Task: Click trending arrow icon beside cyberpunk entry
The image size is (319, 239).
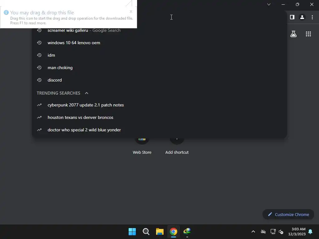Action: pos(39,105)
